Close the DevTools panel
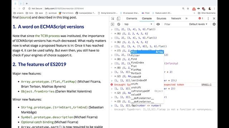 click(214, 18)
